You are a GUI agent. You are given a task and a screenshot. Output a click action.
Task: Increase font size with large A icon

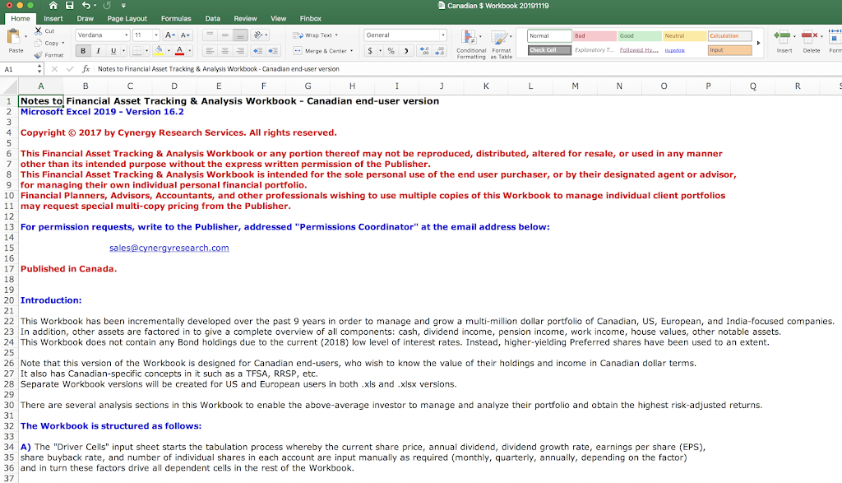click(169, 35)
